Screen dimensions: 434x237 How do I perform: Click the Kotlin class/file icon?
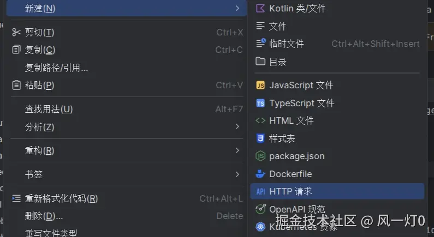260,8
